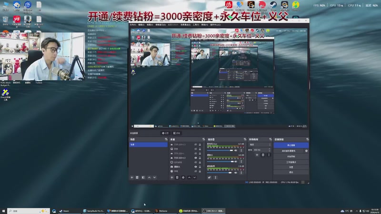Move the scene down with arrow icon
This screenshot has width=381, height=214.
click(154, 177)
